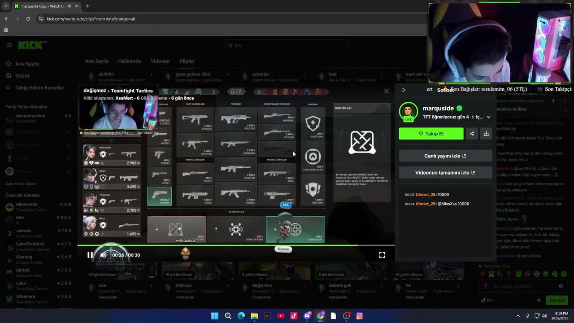
Task: Collapse the clip side panel icon
Action: pyautogui.click(x=404, y=90)
